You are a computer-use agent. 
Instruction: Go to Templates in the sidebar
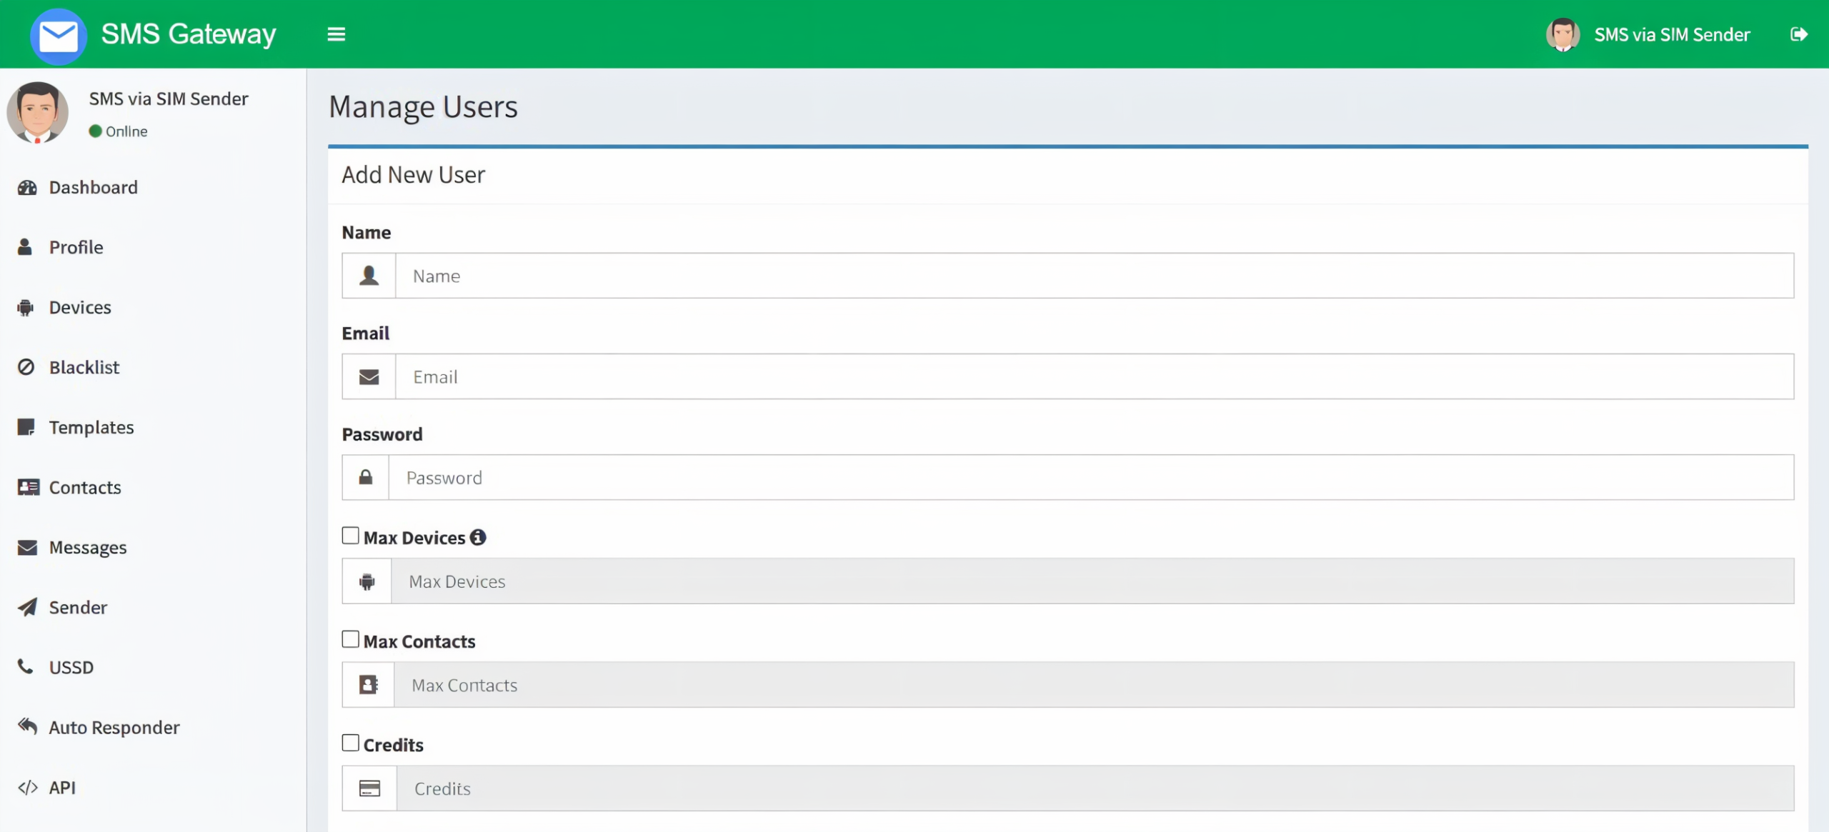coord(91,427)
